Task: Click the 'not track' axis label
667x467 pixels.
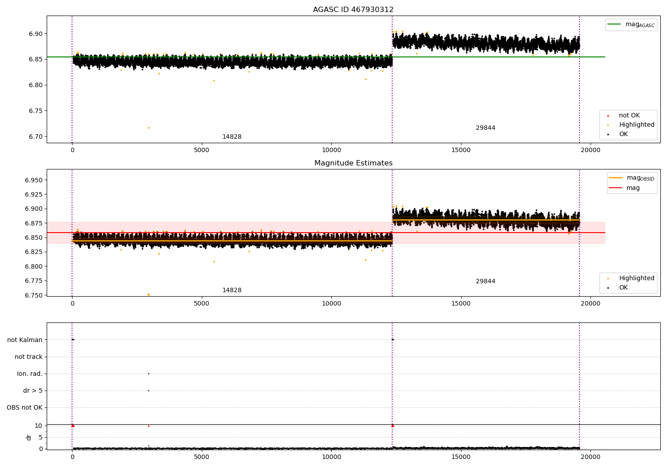Action: pos(28,357)
